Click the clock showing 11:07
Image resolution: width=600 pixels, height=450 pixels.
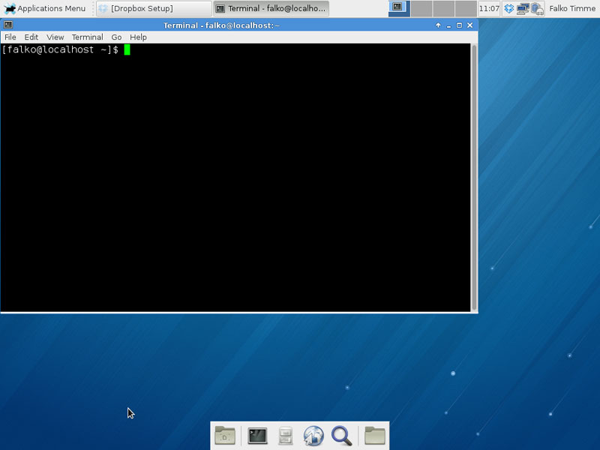click(x=489, y=8)
